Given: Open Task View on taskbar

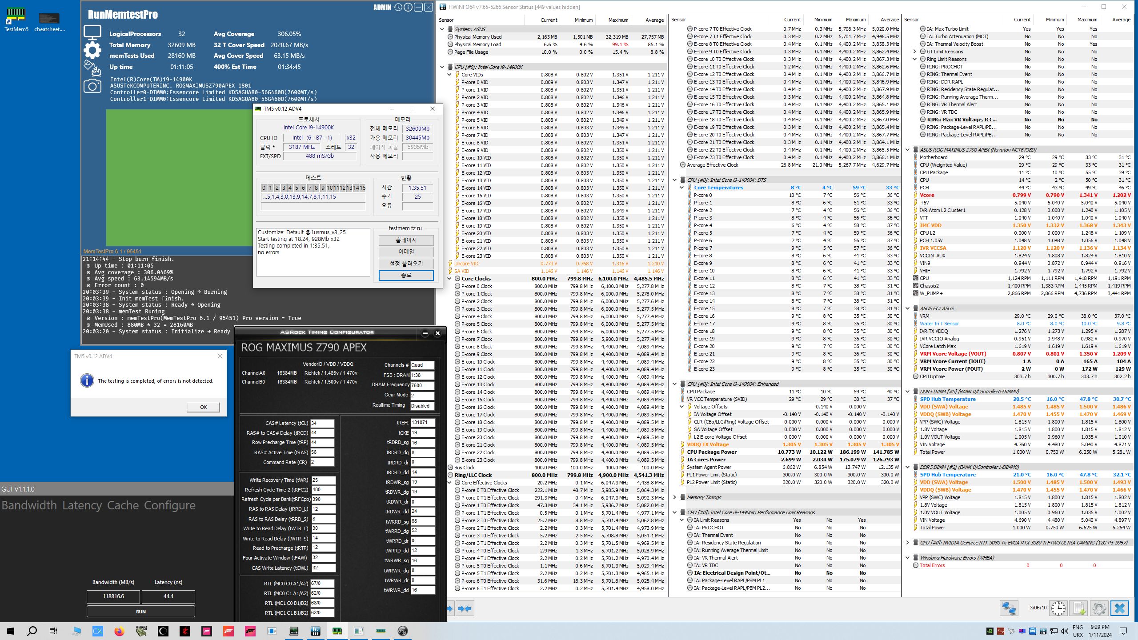Looking at the screenshot, I should click(53, 631).
